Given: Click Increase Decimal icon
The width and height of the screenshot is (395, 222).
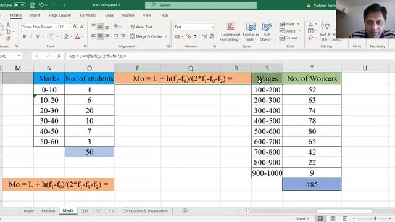Looking at the screenshot, I should click(x=204, y=37).
